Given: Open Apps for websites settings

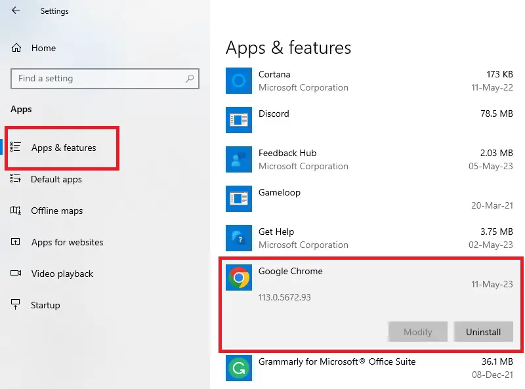Looking at the screenshot, I should coord(68,242).
